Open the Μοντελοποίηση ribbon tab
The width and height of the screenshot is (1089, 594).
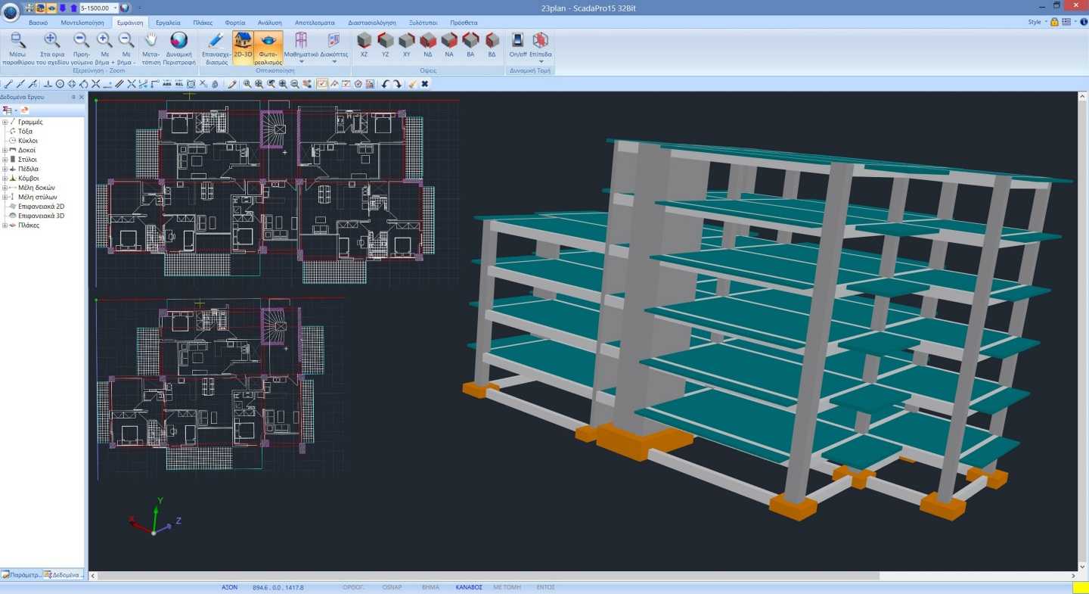[x=81, y=23]
